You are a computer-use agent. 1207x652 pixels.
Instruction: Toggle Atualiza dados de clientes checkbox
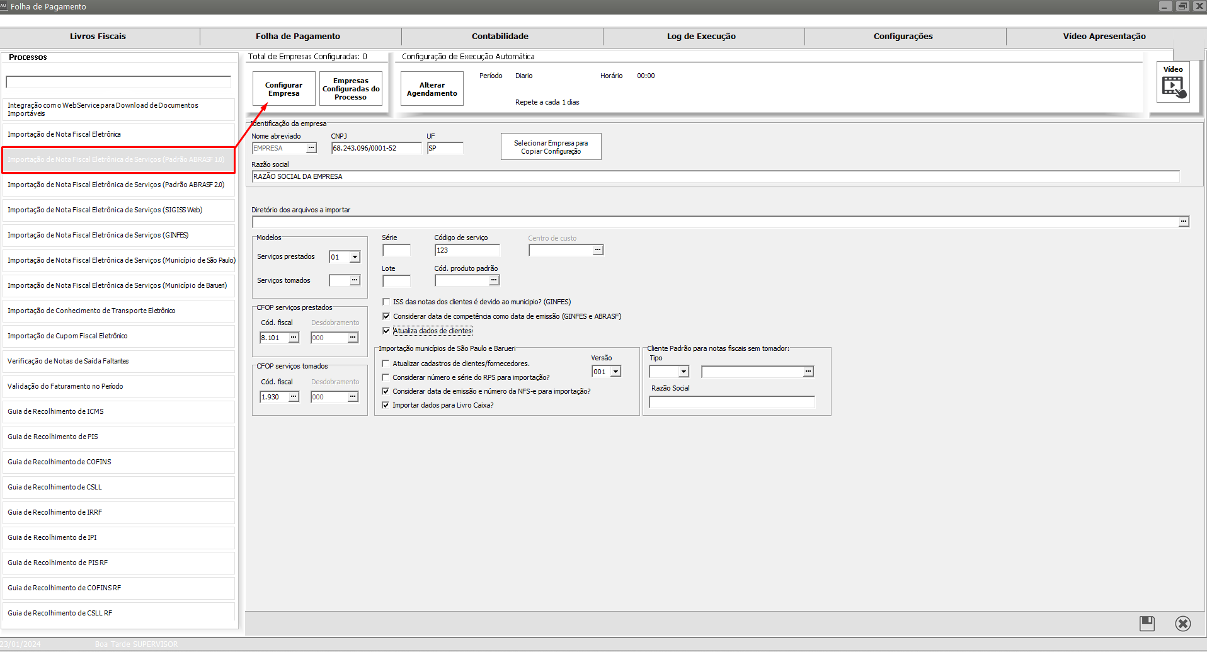coord(386,331)
